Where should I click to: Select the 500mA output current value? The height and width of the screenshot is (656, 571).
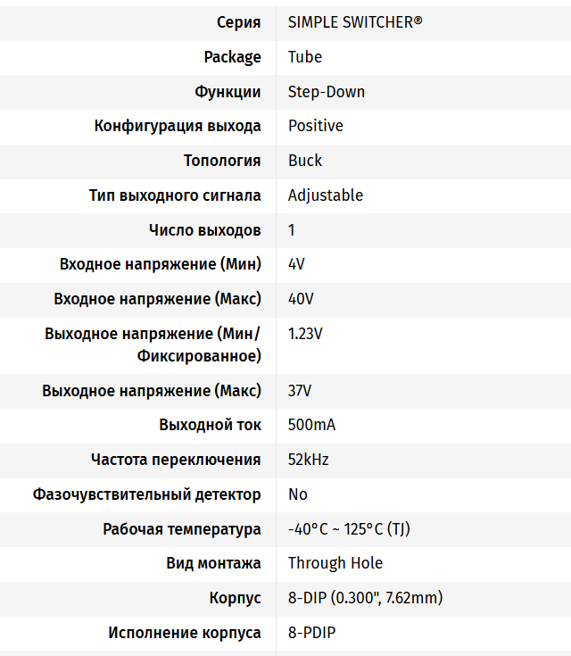click(311, 425)
